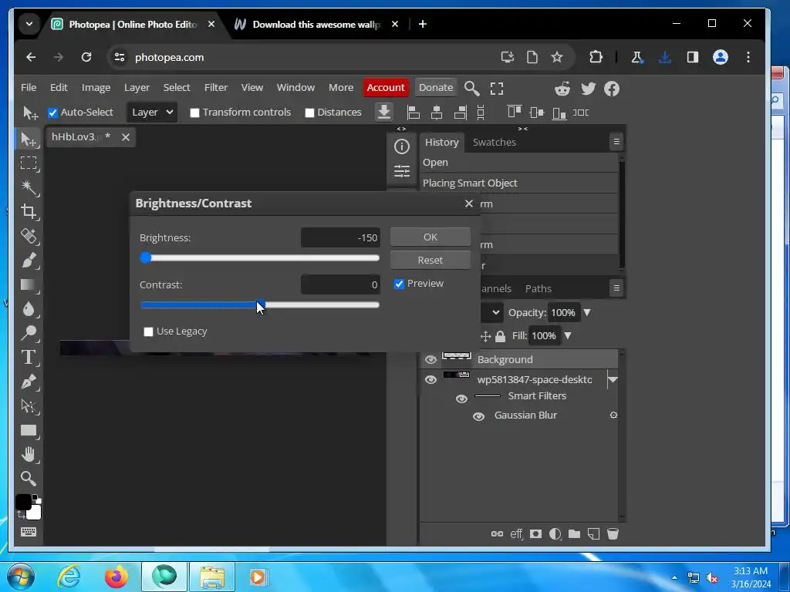Open the Layer auto-select dropdown
The width and height of the screenshot is (790, 592).
[x=152, y=113]
